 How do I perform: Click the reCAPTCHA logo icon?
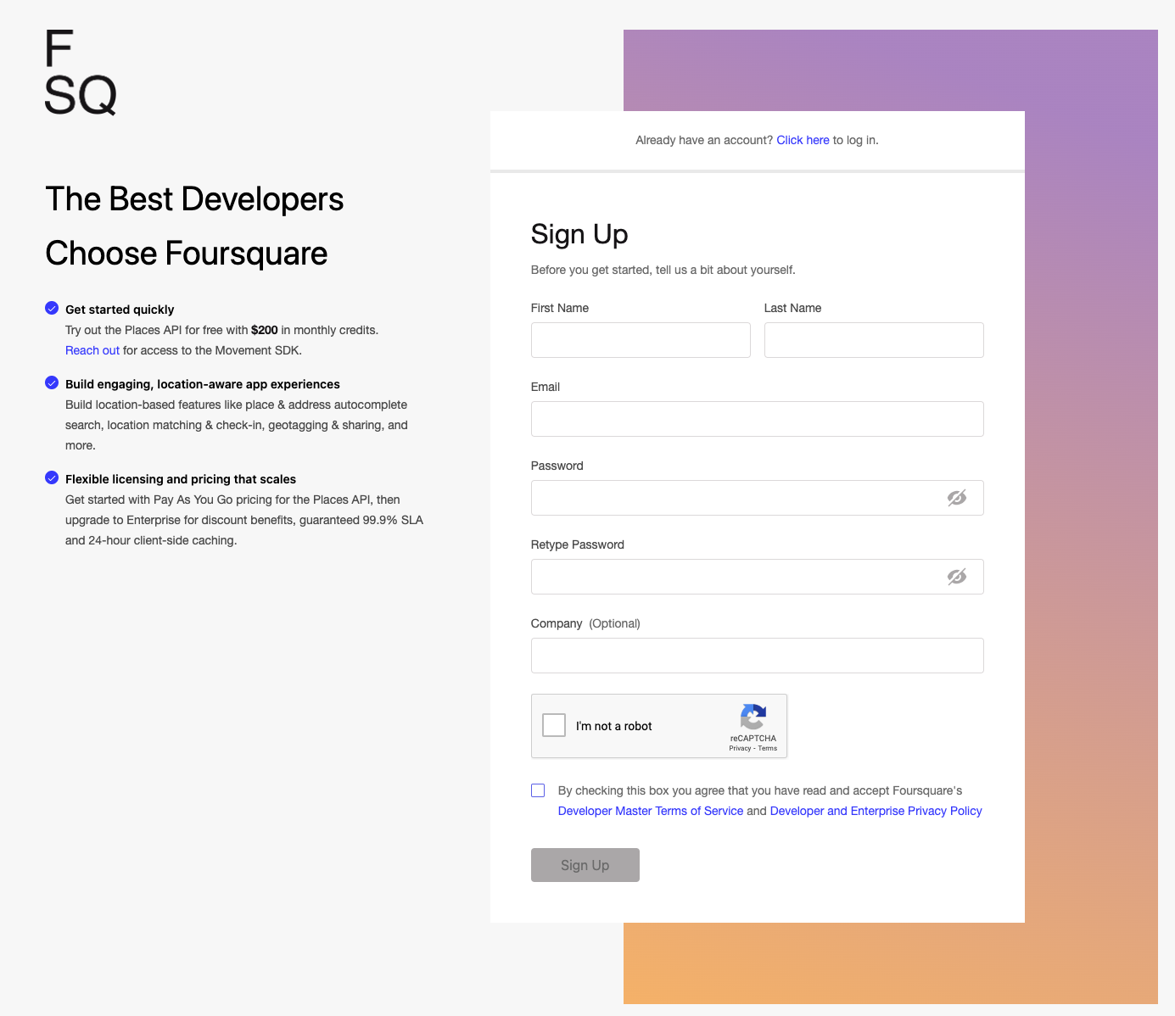click(753, 717)
